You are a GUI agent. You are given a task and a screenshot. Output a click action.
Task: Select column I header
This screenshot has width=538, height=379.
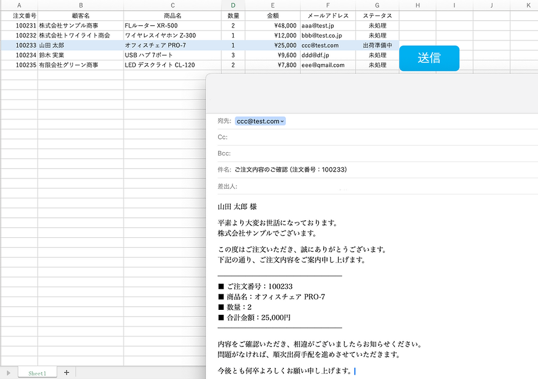point(454,5)
